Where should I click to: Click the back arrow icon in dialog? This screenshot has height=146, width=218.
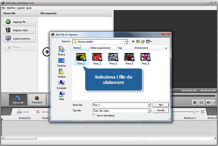(133, 42)
